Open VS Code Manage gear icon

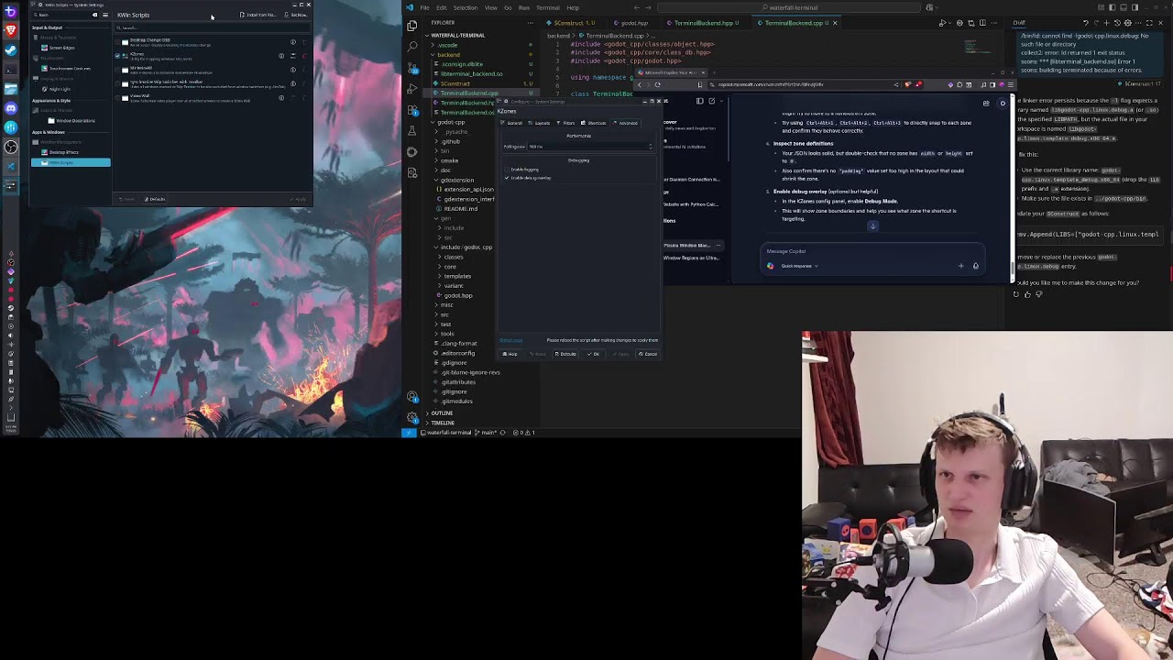pos(412,417)
